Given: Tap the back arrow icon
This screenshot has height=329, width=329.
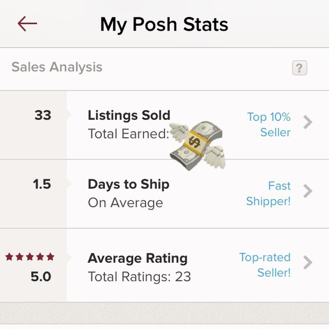Looking at the screenshot, I should [27, 24].
